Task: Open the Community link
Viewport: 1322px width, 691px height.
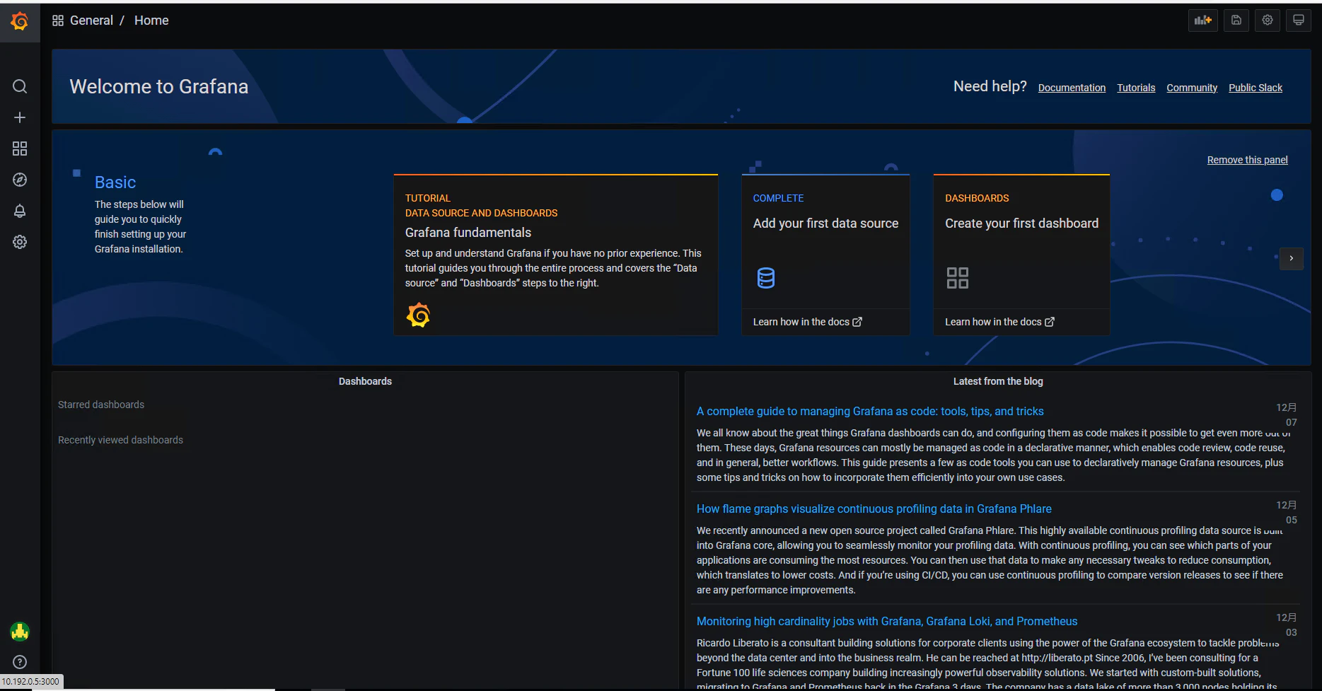Action: coord(1192,88)
